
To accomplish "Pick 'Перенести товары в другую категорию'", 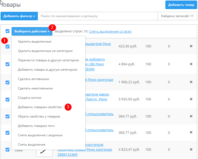I will [x=48, y=60].
